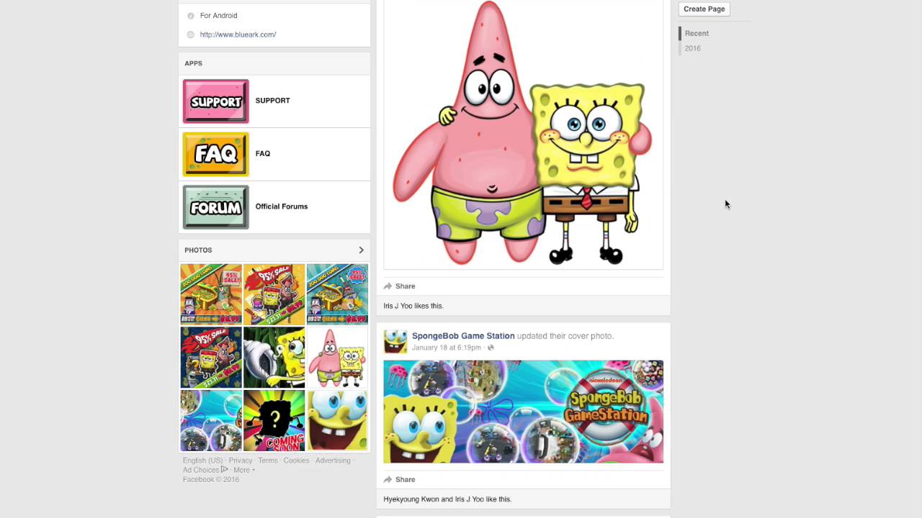Open the green FORUM app icon

216,207
